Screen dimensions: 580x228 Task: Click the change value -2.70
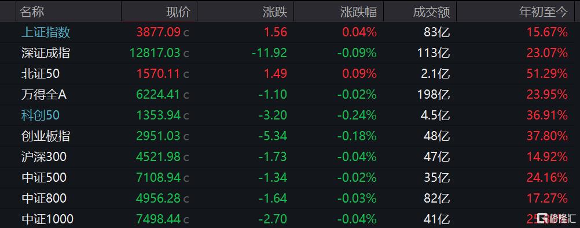point(273,219)
